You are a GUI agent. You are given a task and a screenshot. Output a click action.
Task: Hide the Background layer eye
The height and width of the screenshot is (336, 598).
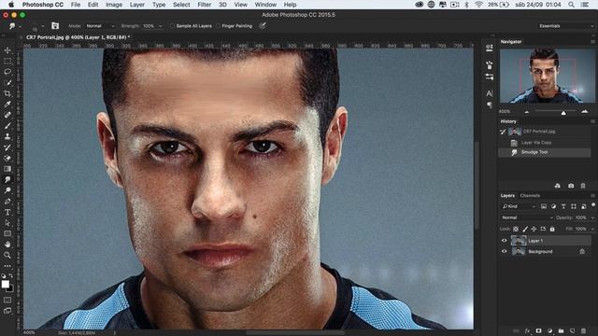pos(505,251)
